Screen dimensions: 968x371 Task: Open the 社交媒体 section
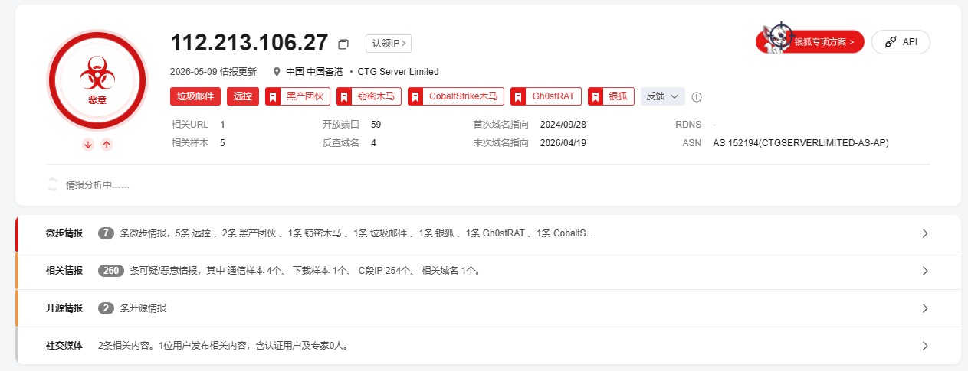click(488, 346)
